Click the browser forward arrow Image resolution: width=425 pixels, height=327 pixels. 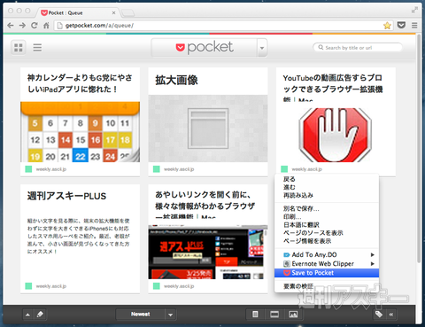22,26
